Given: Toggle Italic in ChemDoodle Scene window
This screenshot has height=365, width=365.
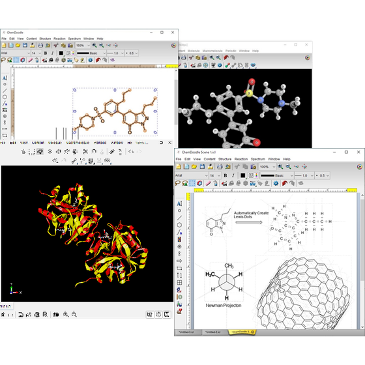Looking at the screenshot, I should [233, 175].
